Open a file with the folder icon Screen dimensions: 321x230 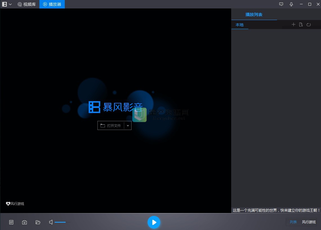click(38, 222)
